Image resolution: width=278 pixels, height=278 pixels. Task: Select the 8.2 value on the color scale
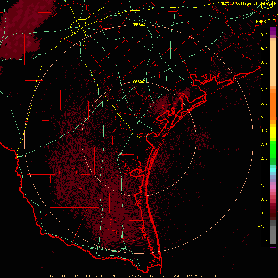[x=264, y=62]
